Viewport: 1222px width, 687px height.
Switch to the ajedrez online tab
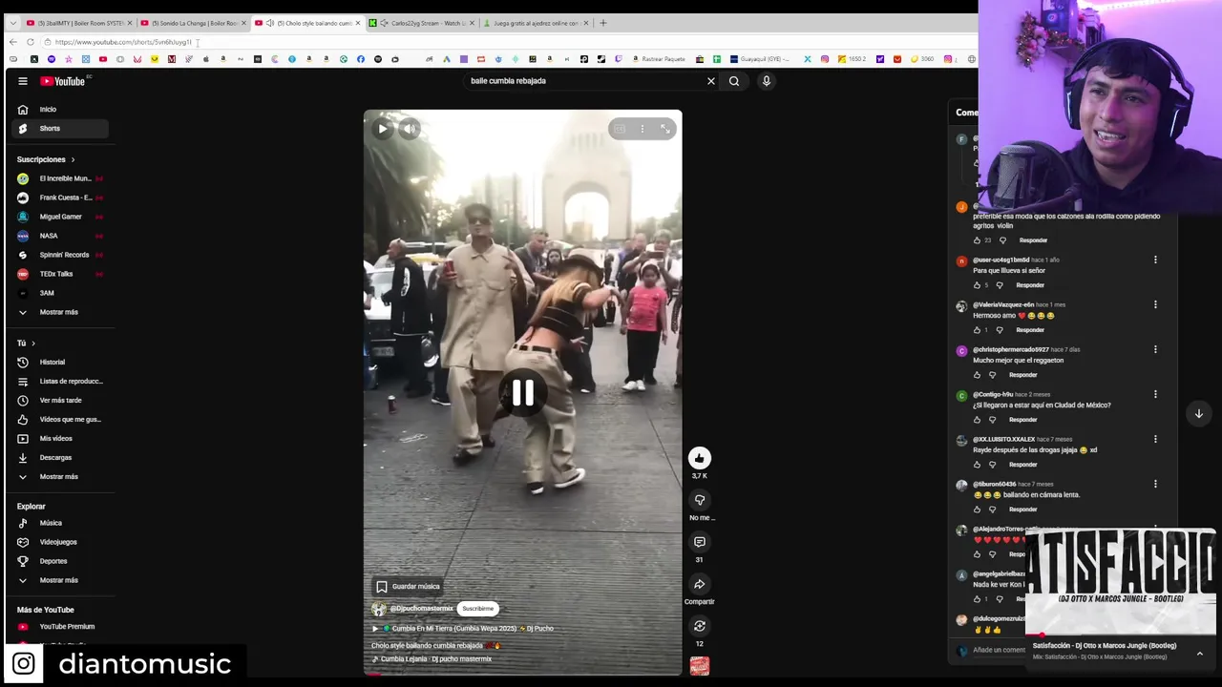535,23
